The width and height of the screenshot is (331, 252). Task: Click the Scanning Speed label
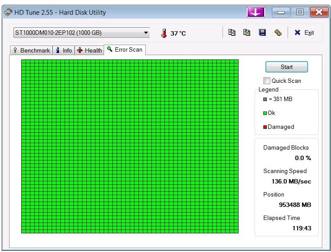click(x=285, y=171)
